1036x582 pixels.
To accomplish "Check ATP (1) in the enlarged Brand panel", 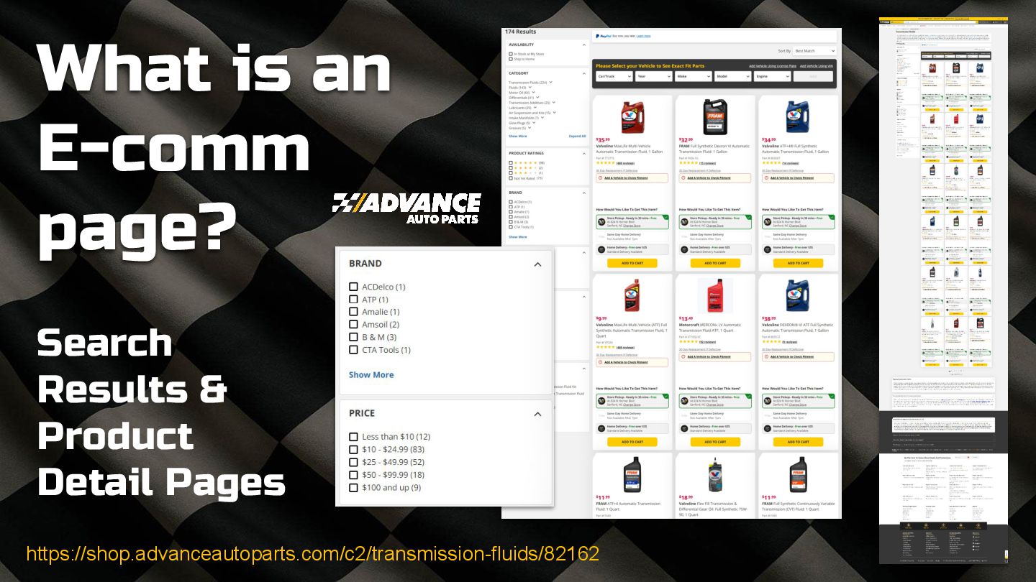I will click(x=353, y=299).
